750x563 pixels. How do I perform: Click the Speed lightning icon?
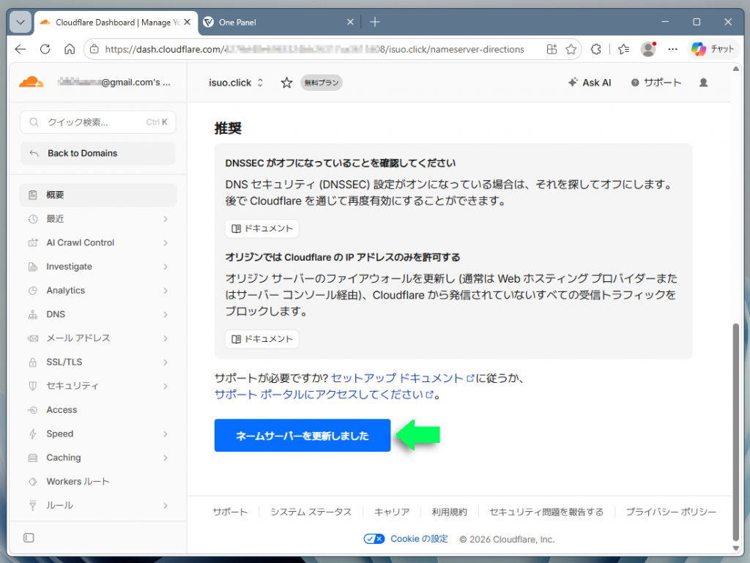pyautogui.click(x=32, y=434)
